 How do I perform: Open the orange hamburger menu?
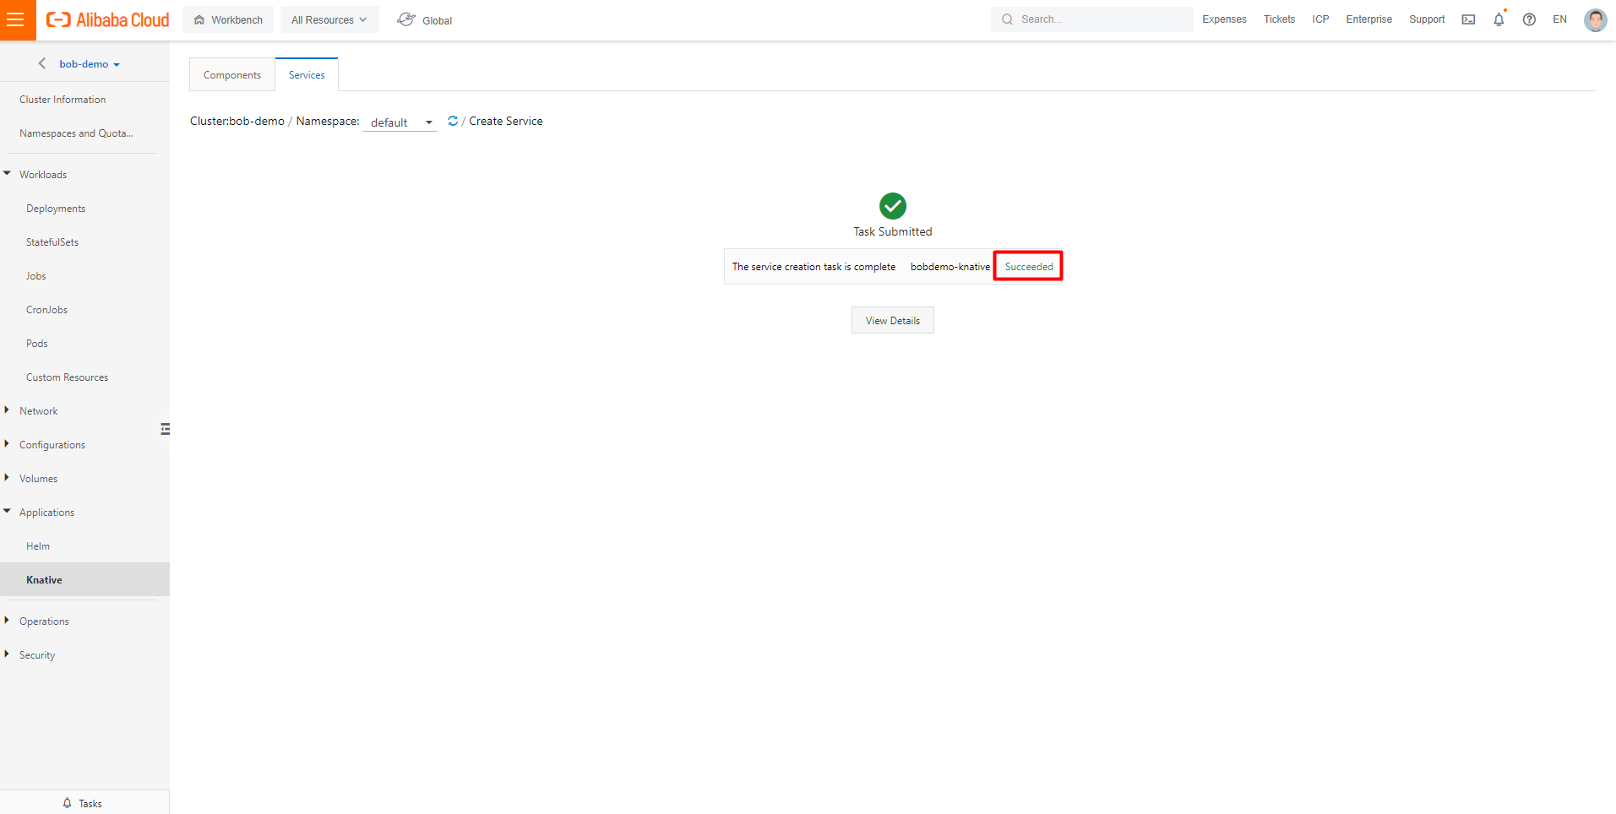17,19
